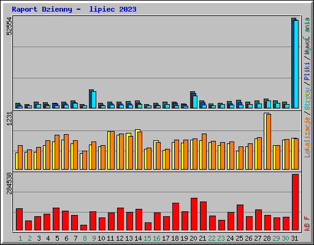Click day label 15 on the axis
The height and width of the screenshot is (245, 314).
[x=147, y=238]
